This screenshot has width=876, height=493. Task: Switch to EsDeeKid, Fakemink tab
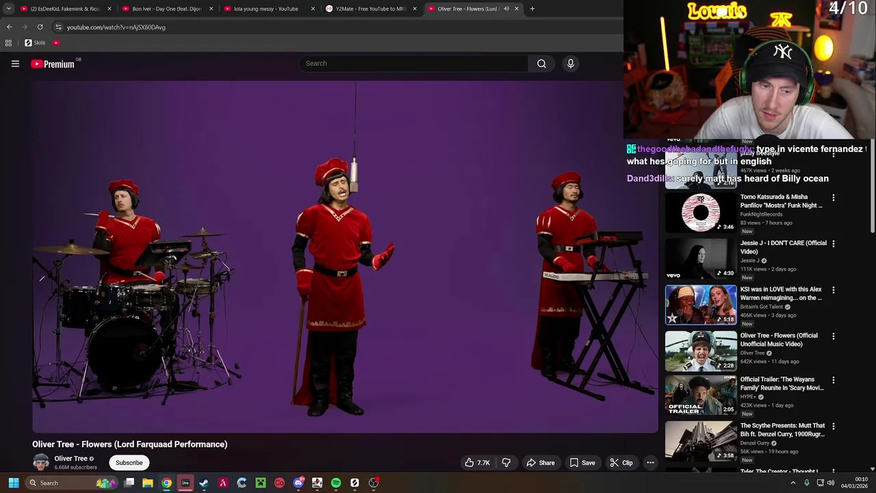[66, 9]
